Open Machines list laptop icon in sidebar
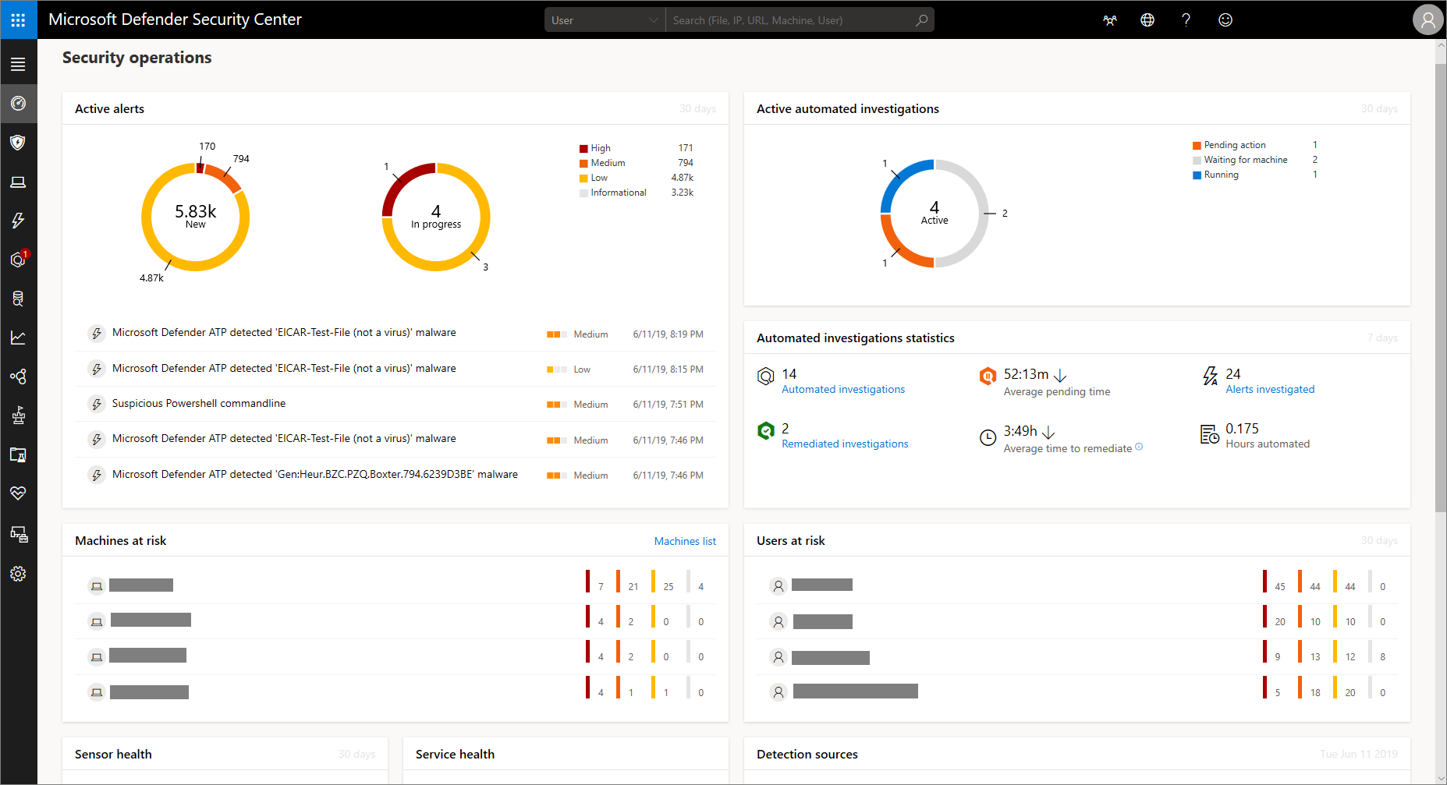The image size is (1447, 785). (x=18, y=182)
